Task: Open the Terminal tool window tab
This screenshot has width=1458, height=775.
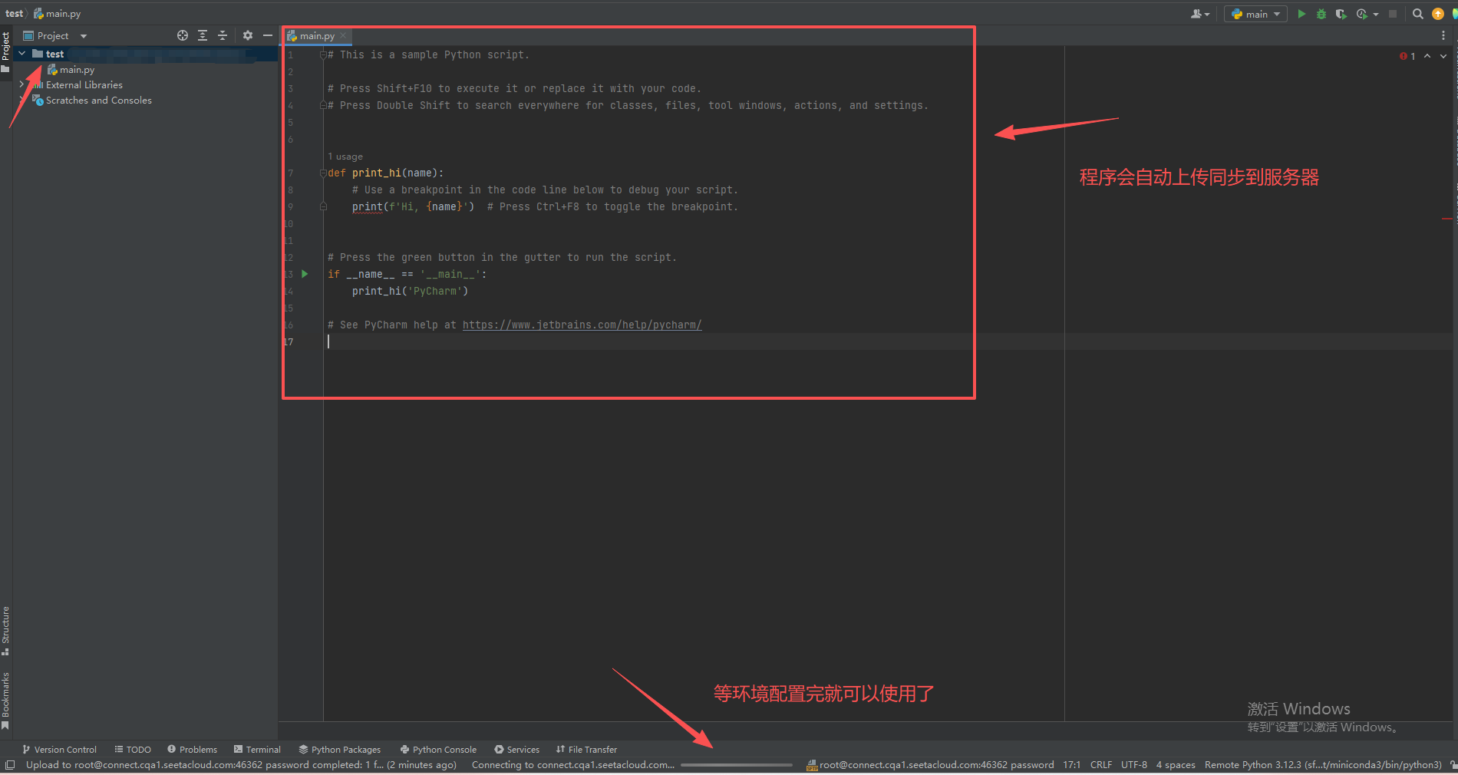Action: coord(257,750)
